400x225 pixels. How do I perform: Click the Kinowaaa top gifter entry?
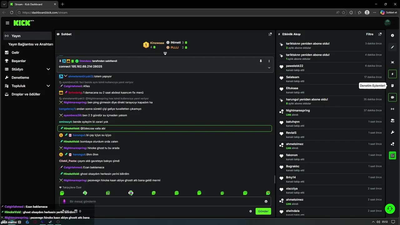coord(153,45)
